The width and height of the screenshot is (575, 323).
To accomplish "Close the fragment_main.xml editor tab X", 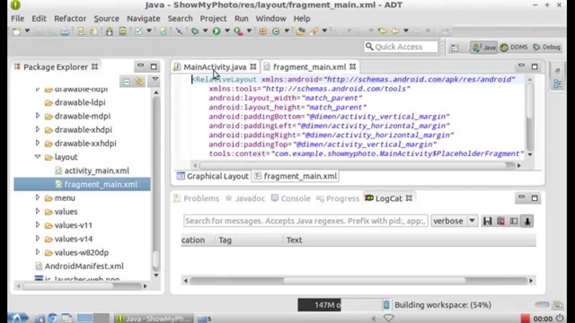I will point(353,67).
